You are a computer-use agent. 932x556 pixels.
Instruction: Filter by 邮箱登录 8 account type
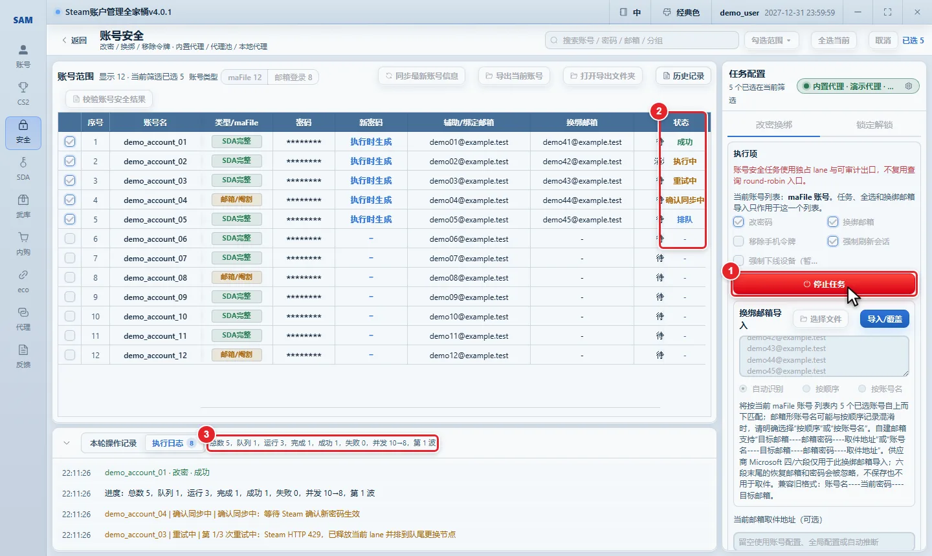293,77
